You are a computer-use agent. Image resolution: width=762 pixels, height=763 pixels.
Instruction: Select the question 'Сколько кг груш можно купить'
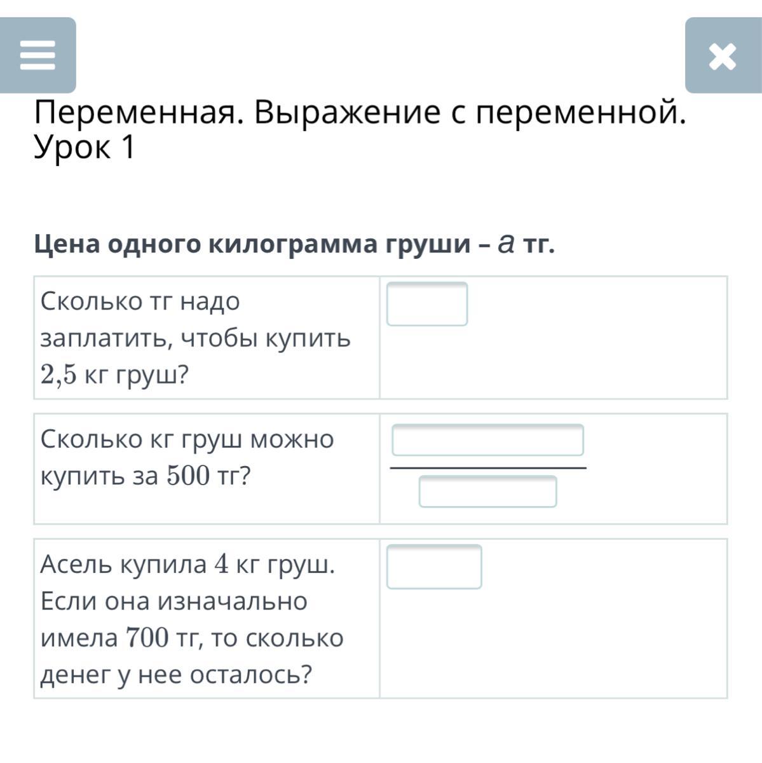(x=187, y=457)
